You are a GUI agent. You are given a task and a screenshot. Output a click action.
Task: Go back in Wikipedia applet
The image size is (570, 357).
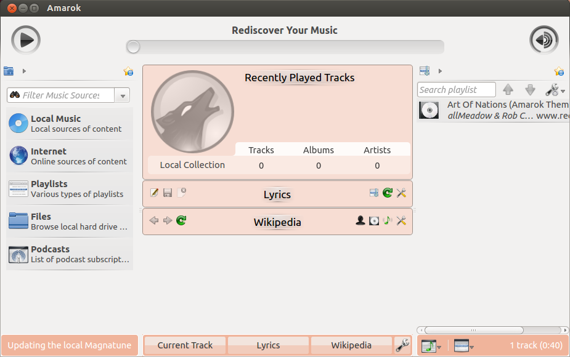click(x=154, y=220)
